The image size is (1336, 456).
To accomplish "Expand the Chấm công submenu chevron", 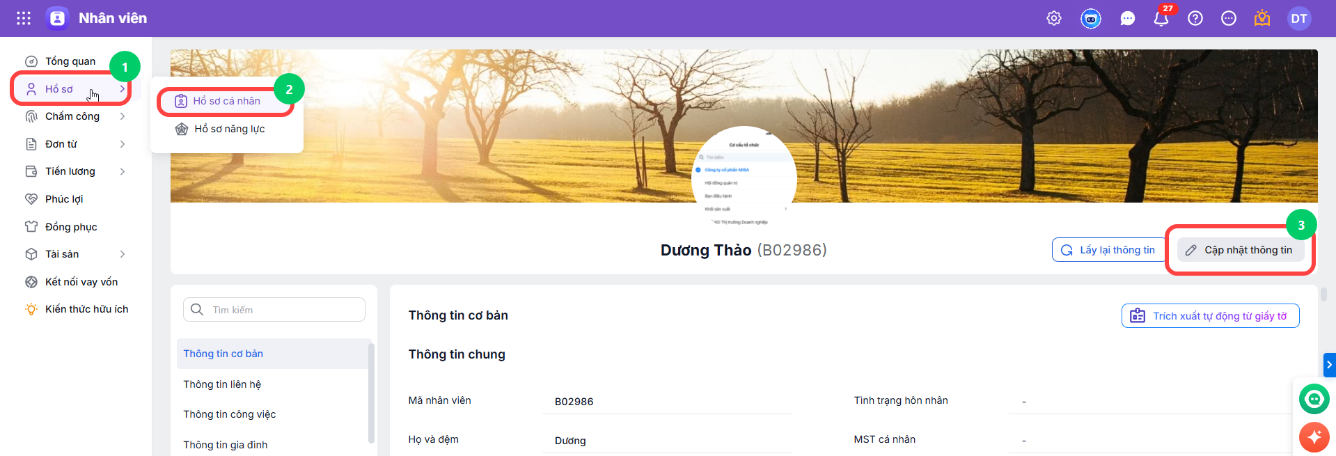I will (123, 116).
